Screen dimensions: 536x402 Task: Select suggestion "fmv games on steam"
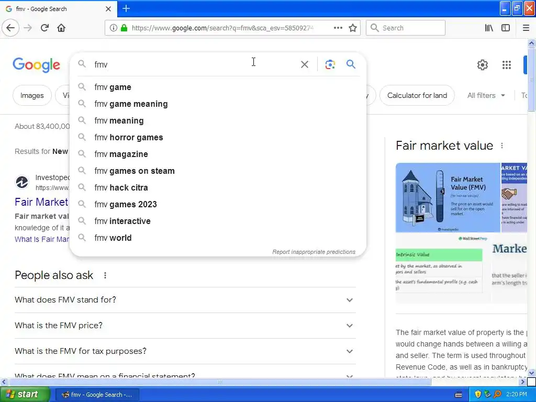click(x=218, y=171)
